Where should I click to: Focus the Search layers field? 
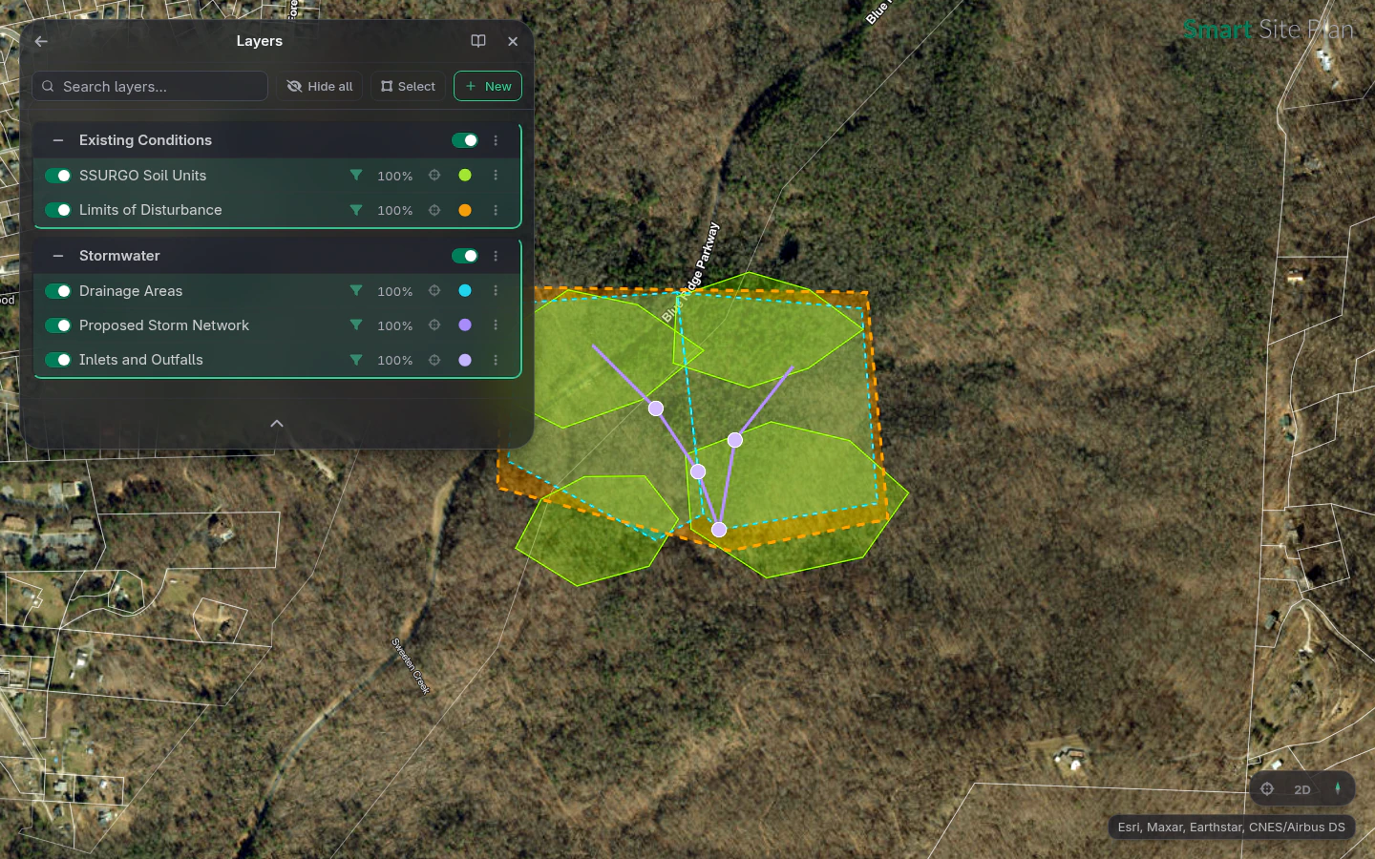point(150,86)
